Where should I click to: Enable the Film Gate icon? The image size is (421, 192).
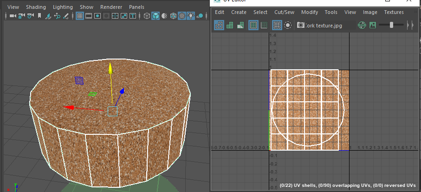point(88,16)
